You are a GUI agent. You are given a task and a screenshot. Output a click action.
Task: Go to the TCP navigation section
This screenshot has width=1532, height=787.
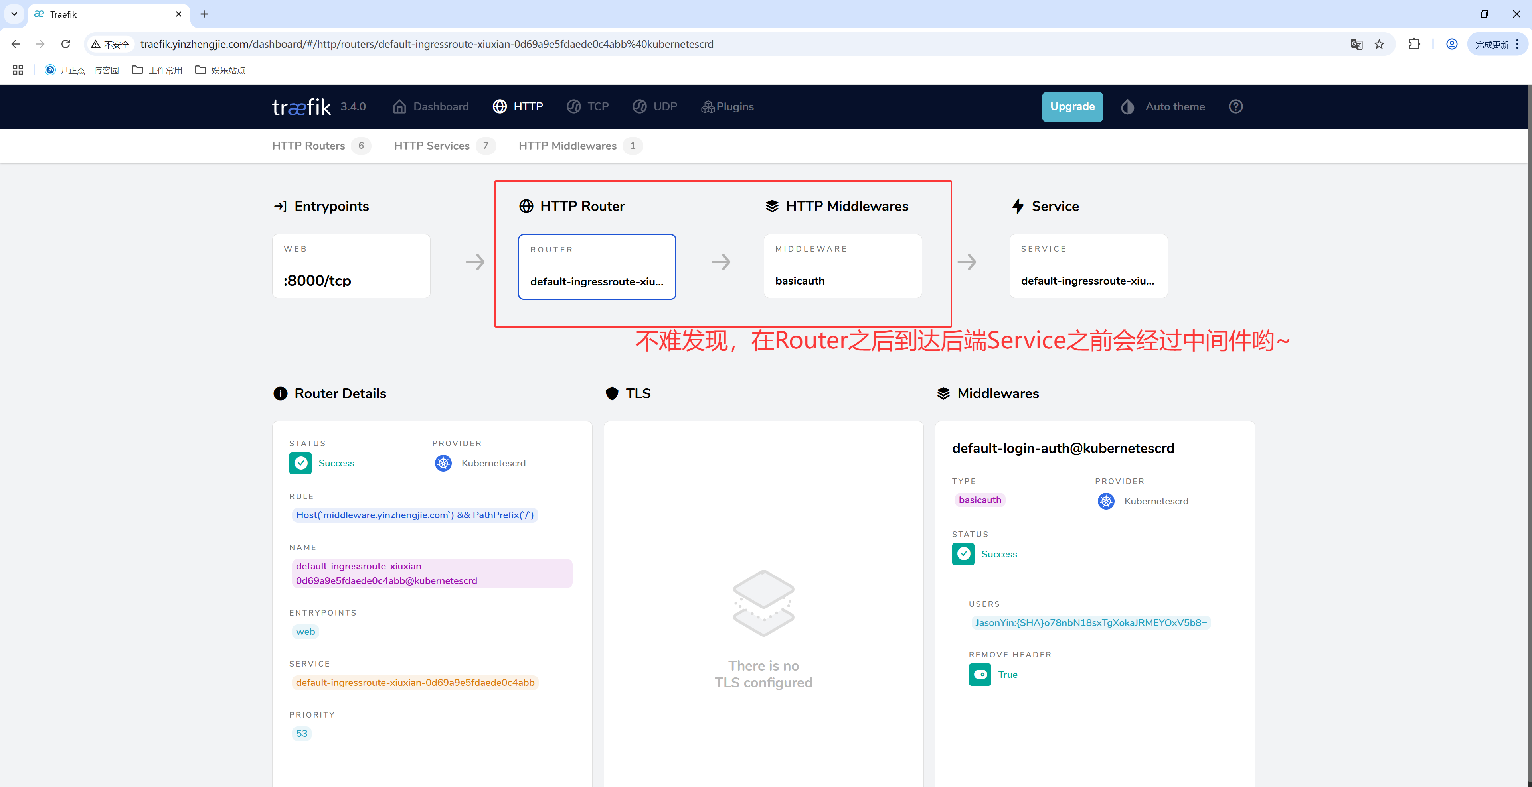(x=587, y=107)
